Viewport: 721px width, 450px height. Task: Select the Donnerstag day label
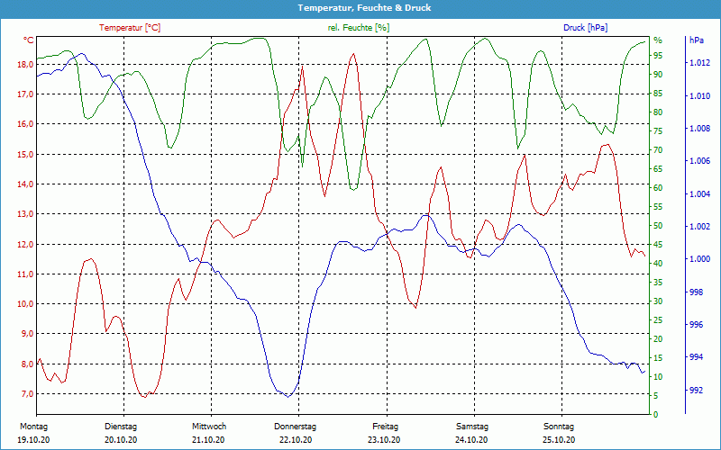[x=296, y=426]
